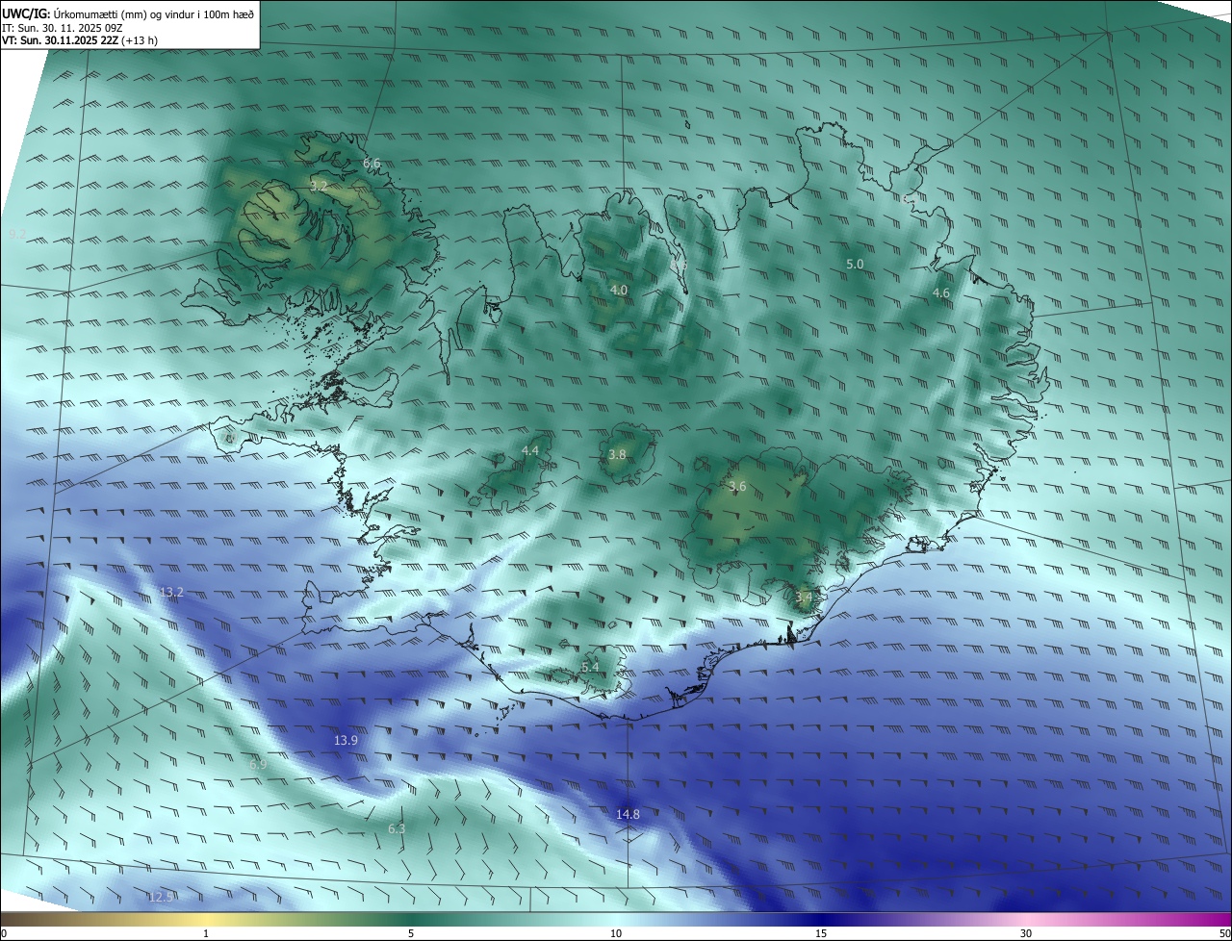
Task: Click the 3.4 value label on the map
Action: tap(804, 598)
